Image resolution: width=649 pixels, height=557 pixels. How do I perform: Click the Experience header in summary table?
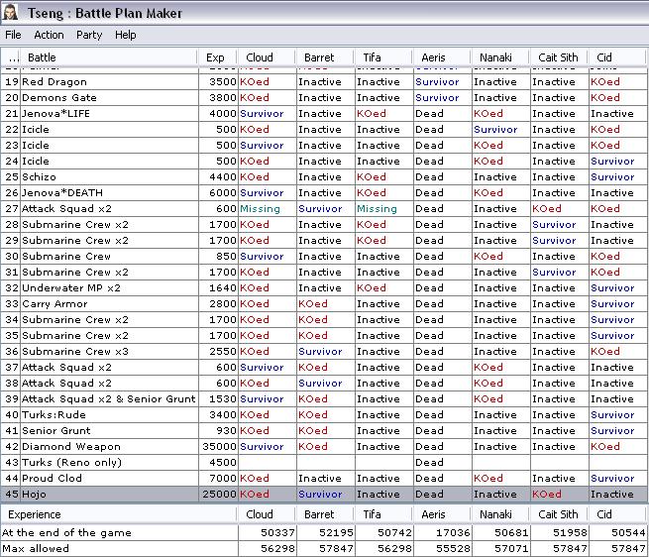[119, 514]
